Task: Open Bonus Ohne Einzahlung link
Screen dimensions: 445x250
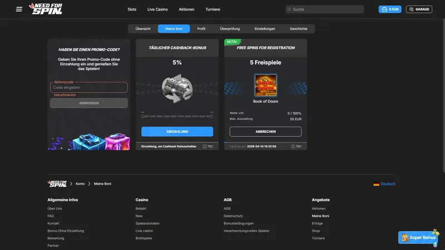Action: tap(66, 231)
